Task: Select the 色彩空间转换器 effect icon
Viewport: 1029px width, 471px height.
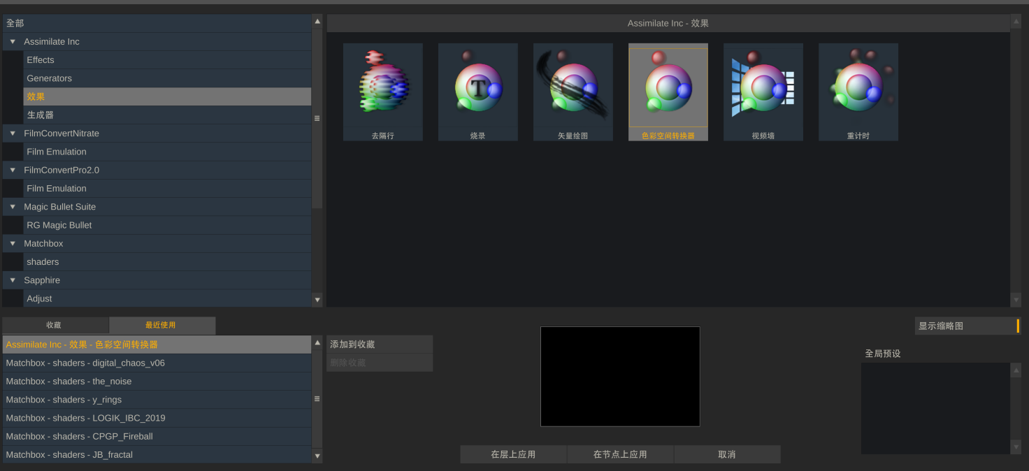Action: click(668, 92)
